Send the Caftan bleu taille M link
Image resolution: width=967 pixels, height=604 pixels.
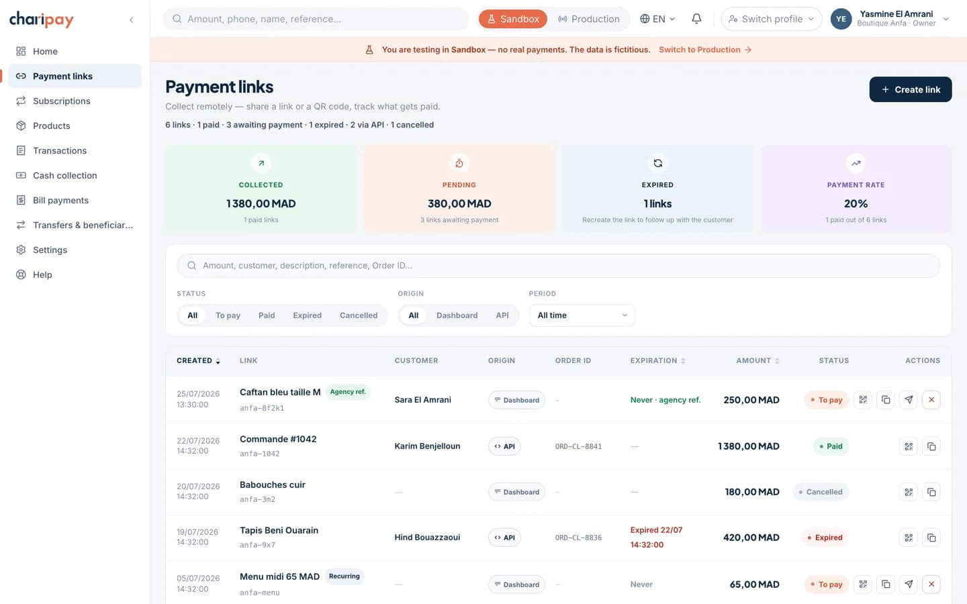pyautogui.click(x=909, y=400)
